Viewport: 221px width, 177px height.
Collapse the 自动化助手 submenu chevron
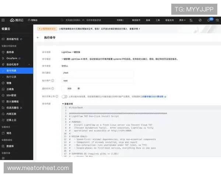point(29,65)
